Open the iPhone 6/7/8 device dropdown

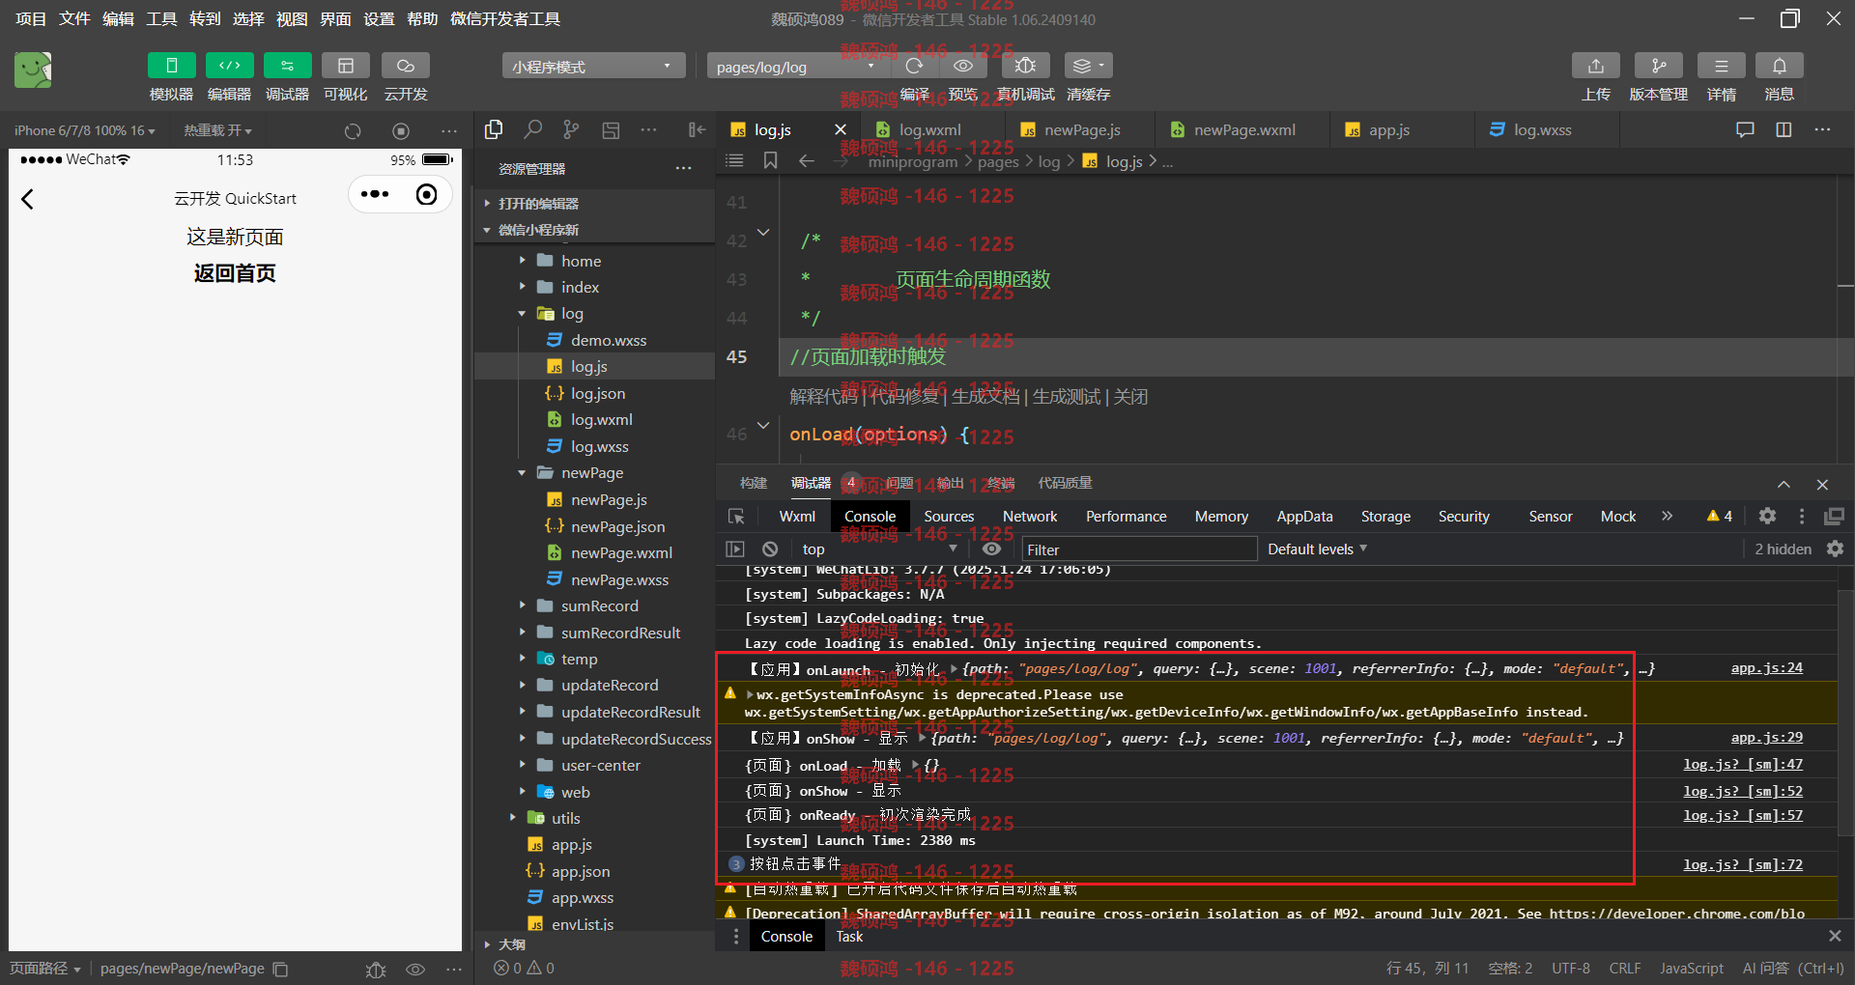tap(85, 130)
